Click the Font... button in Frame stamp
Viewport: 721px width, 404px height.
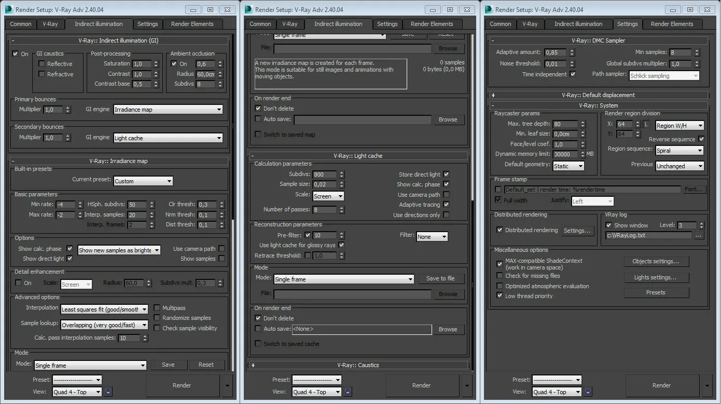(694, 190)
